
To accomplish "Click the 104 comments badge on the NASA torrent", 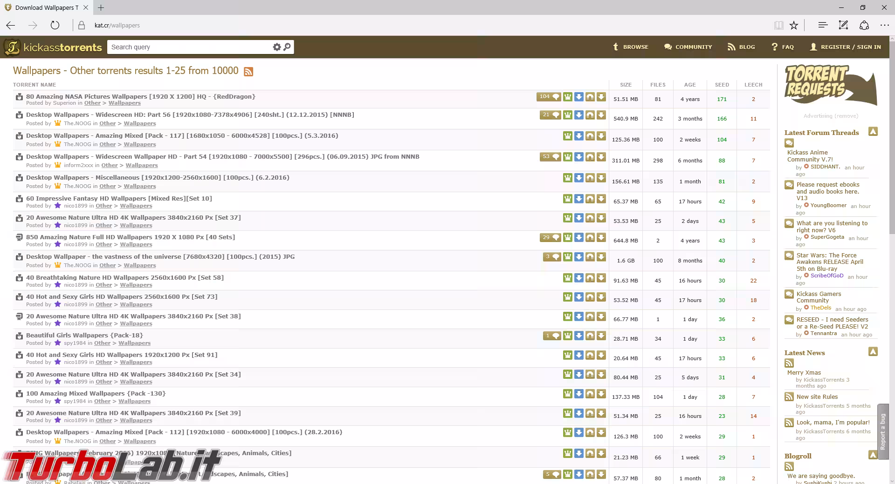I will (x=549, y=97).
